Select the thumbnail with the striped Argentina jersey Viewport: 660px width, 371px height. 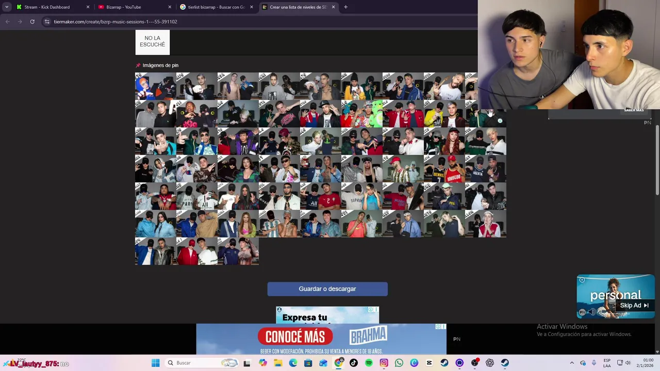[279, 224]
